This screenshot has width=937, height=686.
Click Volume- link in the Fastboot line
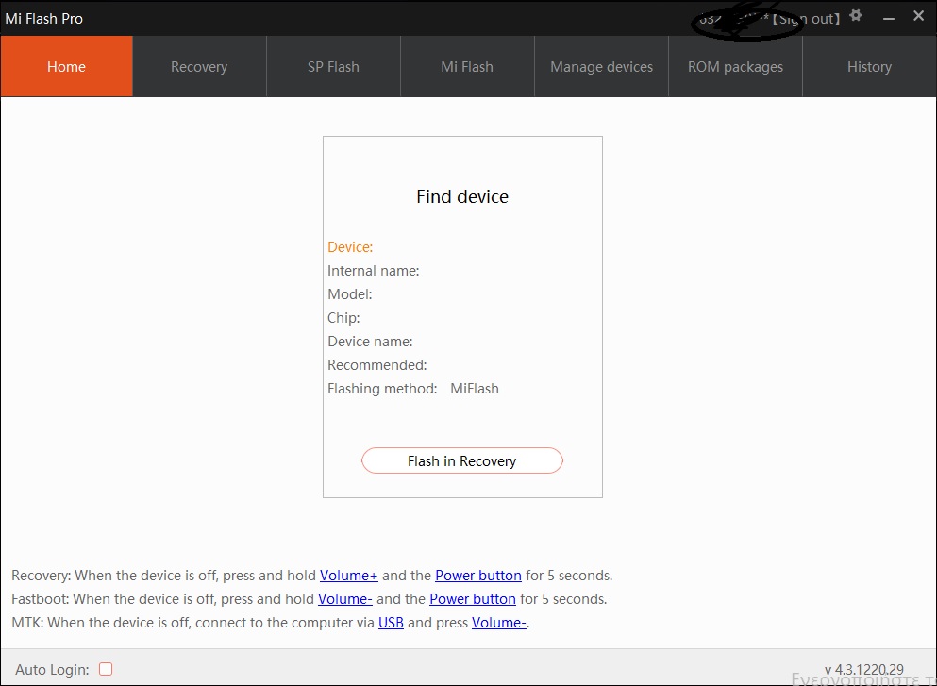tap(345, 599)
